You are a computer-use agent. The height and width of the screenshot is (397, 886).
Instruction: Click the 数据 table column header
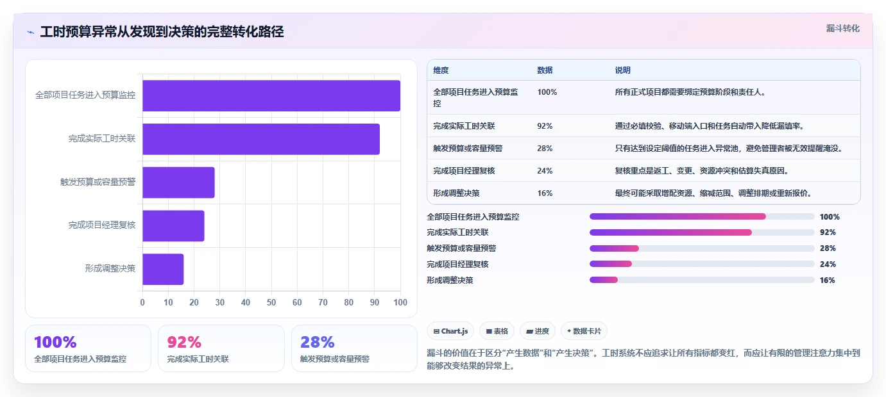click(545, 70)
